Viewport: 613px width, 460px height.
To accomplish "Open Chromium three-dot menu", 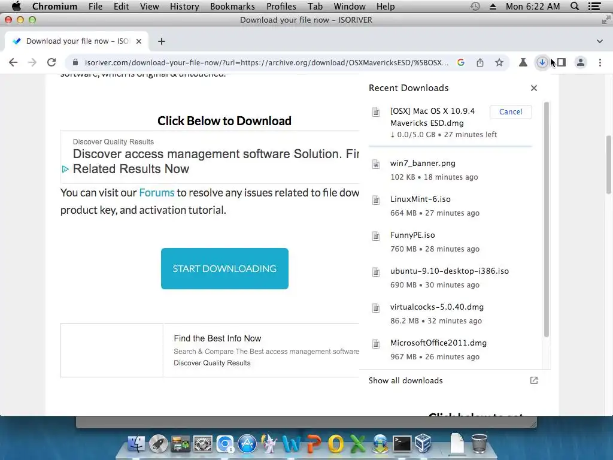I will click(x=600, y=62).
